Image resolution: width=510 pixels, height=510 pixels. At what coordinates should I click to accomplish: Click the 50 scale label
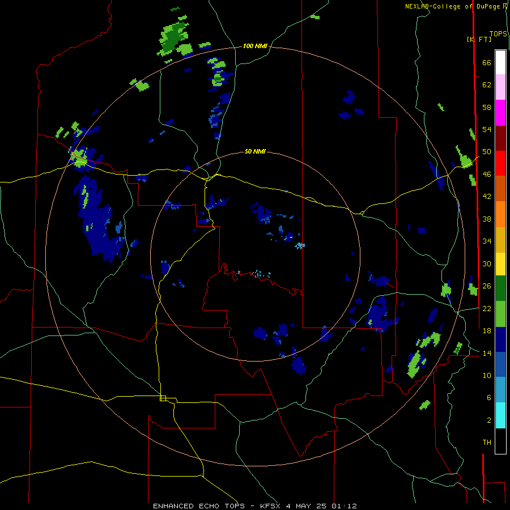[x=487, y=152]
